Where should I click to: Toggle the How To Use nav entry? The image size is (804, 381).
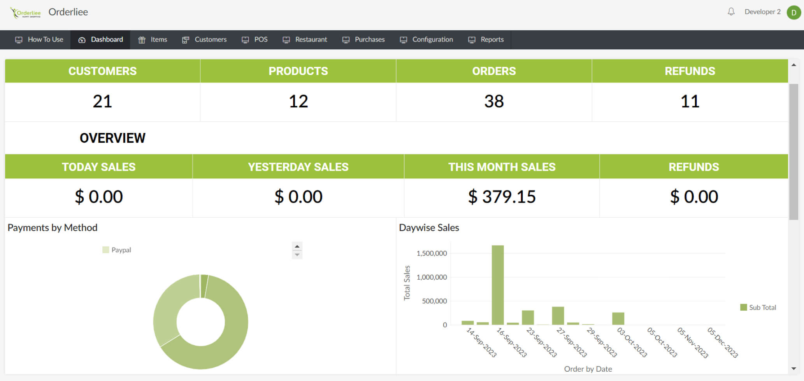(39, 39)
